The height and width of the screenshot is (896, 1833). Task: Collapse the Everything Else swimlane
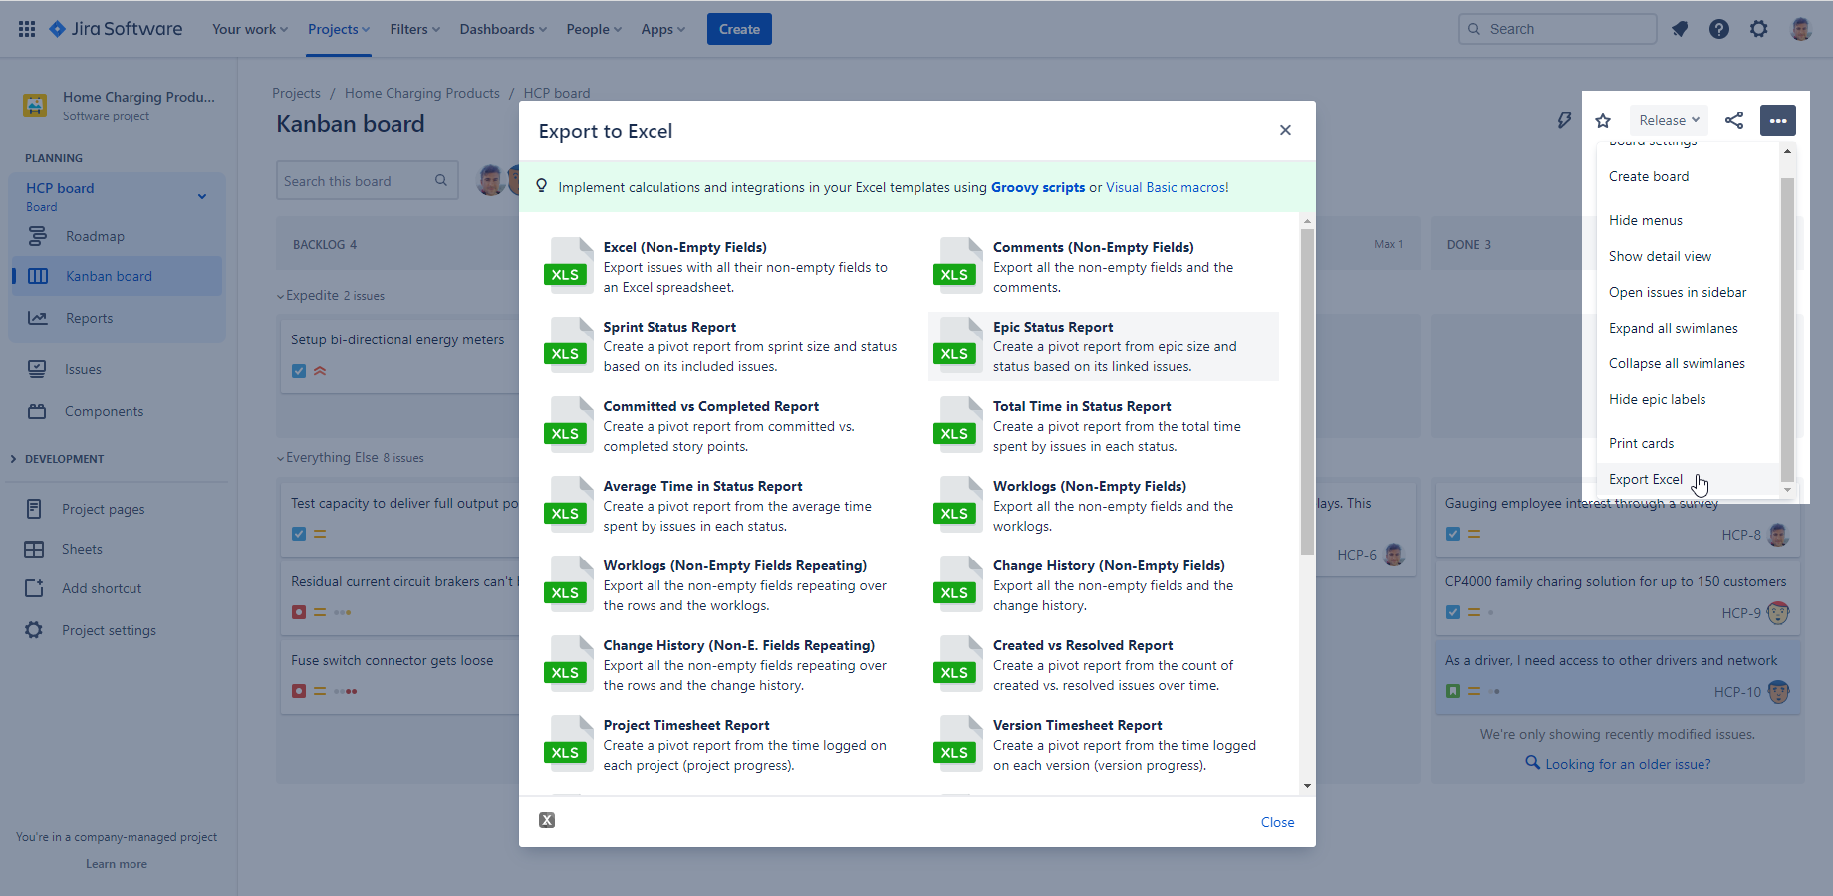[x=281, y=458]
